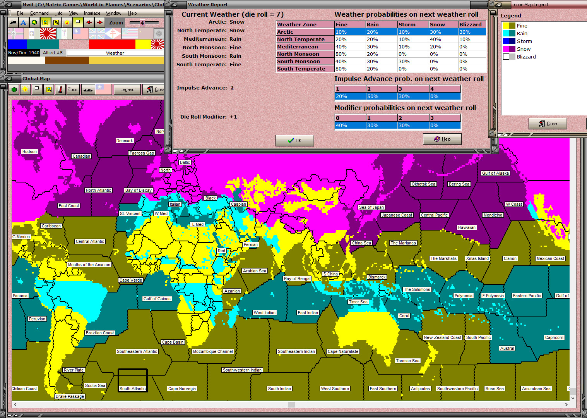Open the Window menu
Image resolution: width=587 pixels, height=418 pixels.
pos(113,13)
